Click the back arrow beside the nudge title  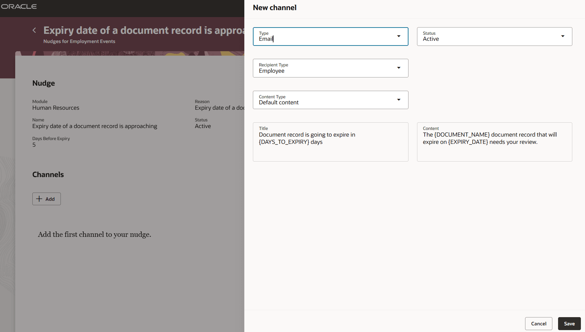tap(34, 30)
